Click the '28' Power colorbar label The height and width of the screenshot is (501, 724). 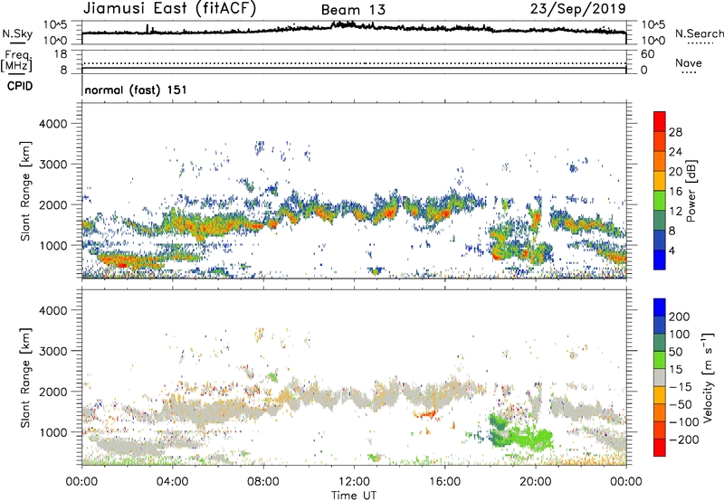tap(675, 132)
